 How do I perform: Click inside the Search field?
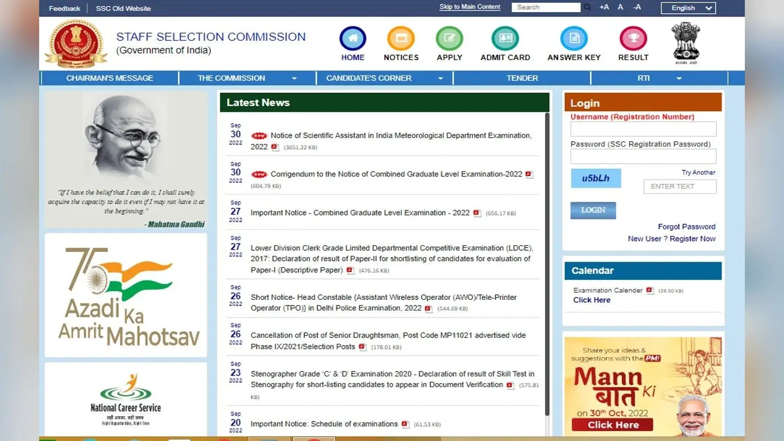click(546, 7)
